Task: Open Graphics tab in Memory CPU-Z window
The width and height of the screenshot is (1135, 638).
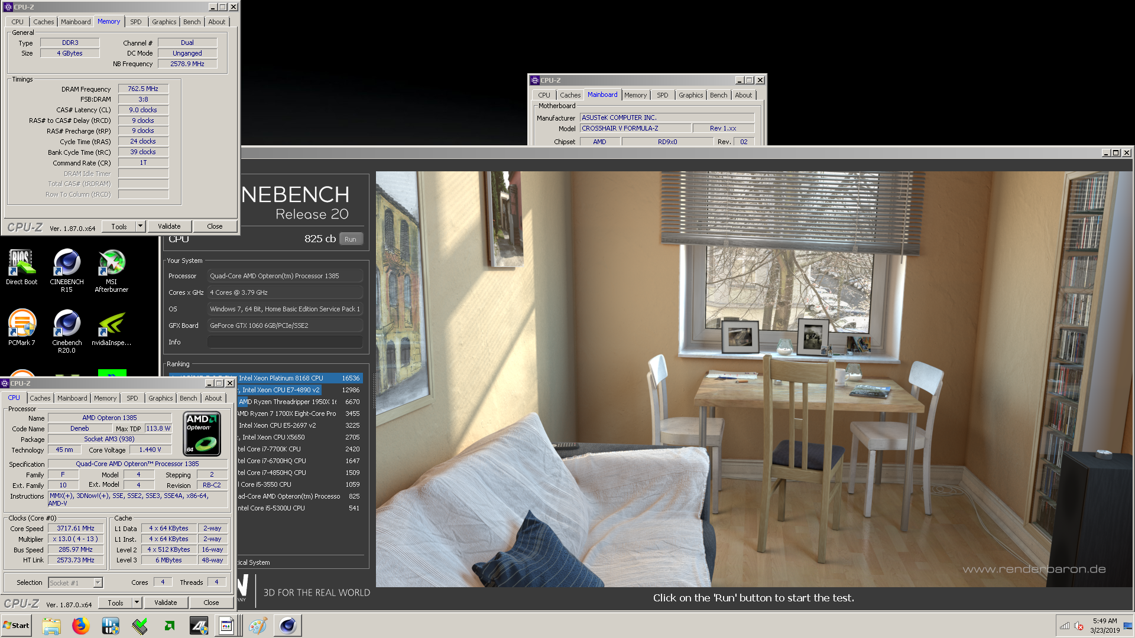Action: pos(164,22)
